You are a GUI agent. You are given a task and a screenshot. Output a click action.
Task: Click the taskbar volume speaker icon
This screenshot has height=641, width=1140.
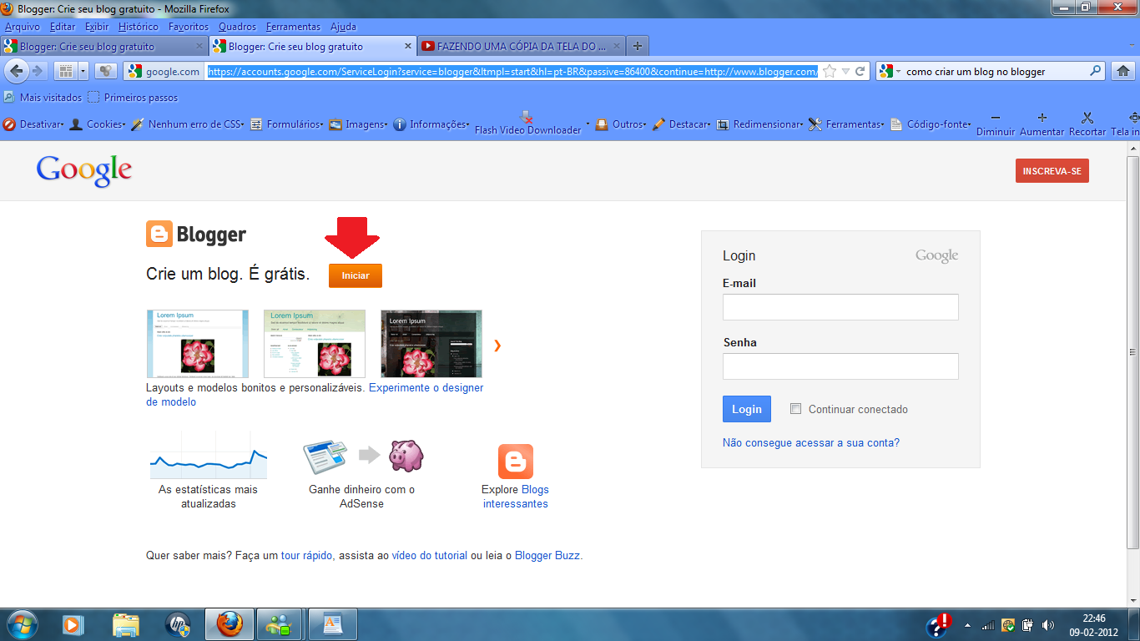tap(1047, 625)
